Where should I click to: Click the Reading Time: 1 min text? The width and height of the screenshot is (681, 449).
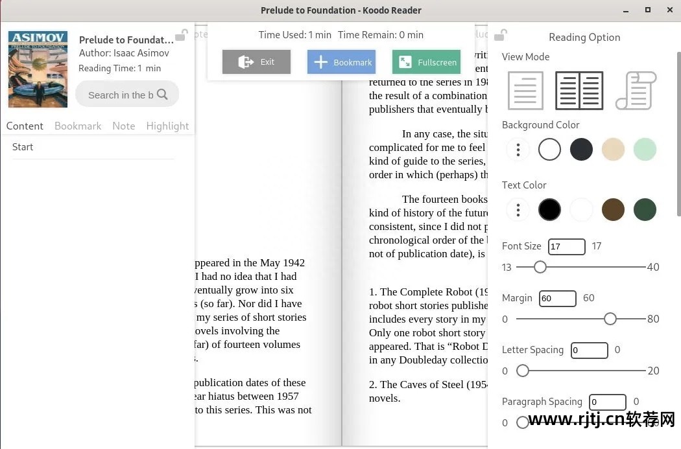(120, 68)
